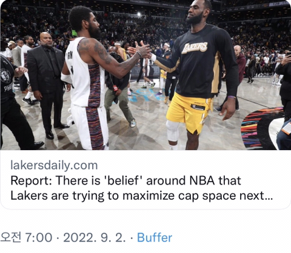Click the 오전 7:00 timestamp

26,237
